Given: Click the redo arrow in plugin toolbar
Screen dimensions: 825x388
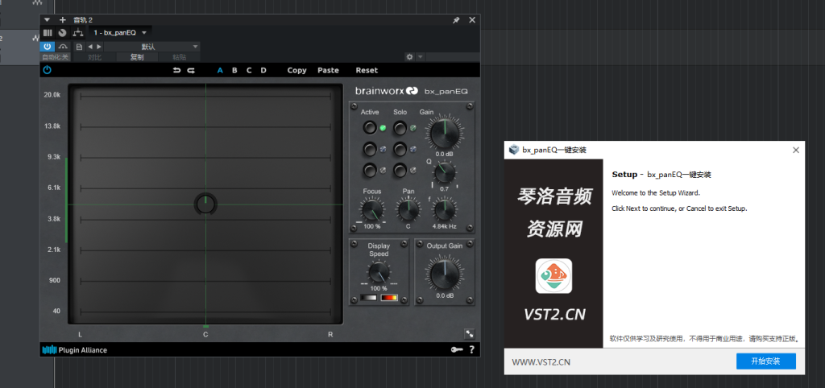Looking at the screenshot, I should point(191,70).
